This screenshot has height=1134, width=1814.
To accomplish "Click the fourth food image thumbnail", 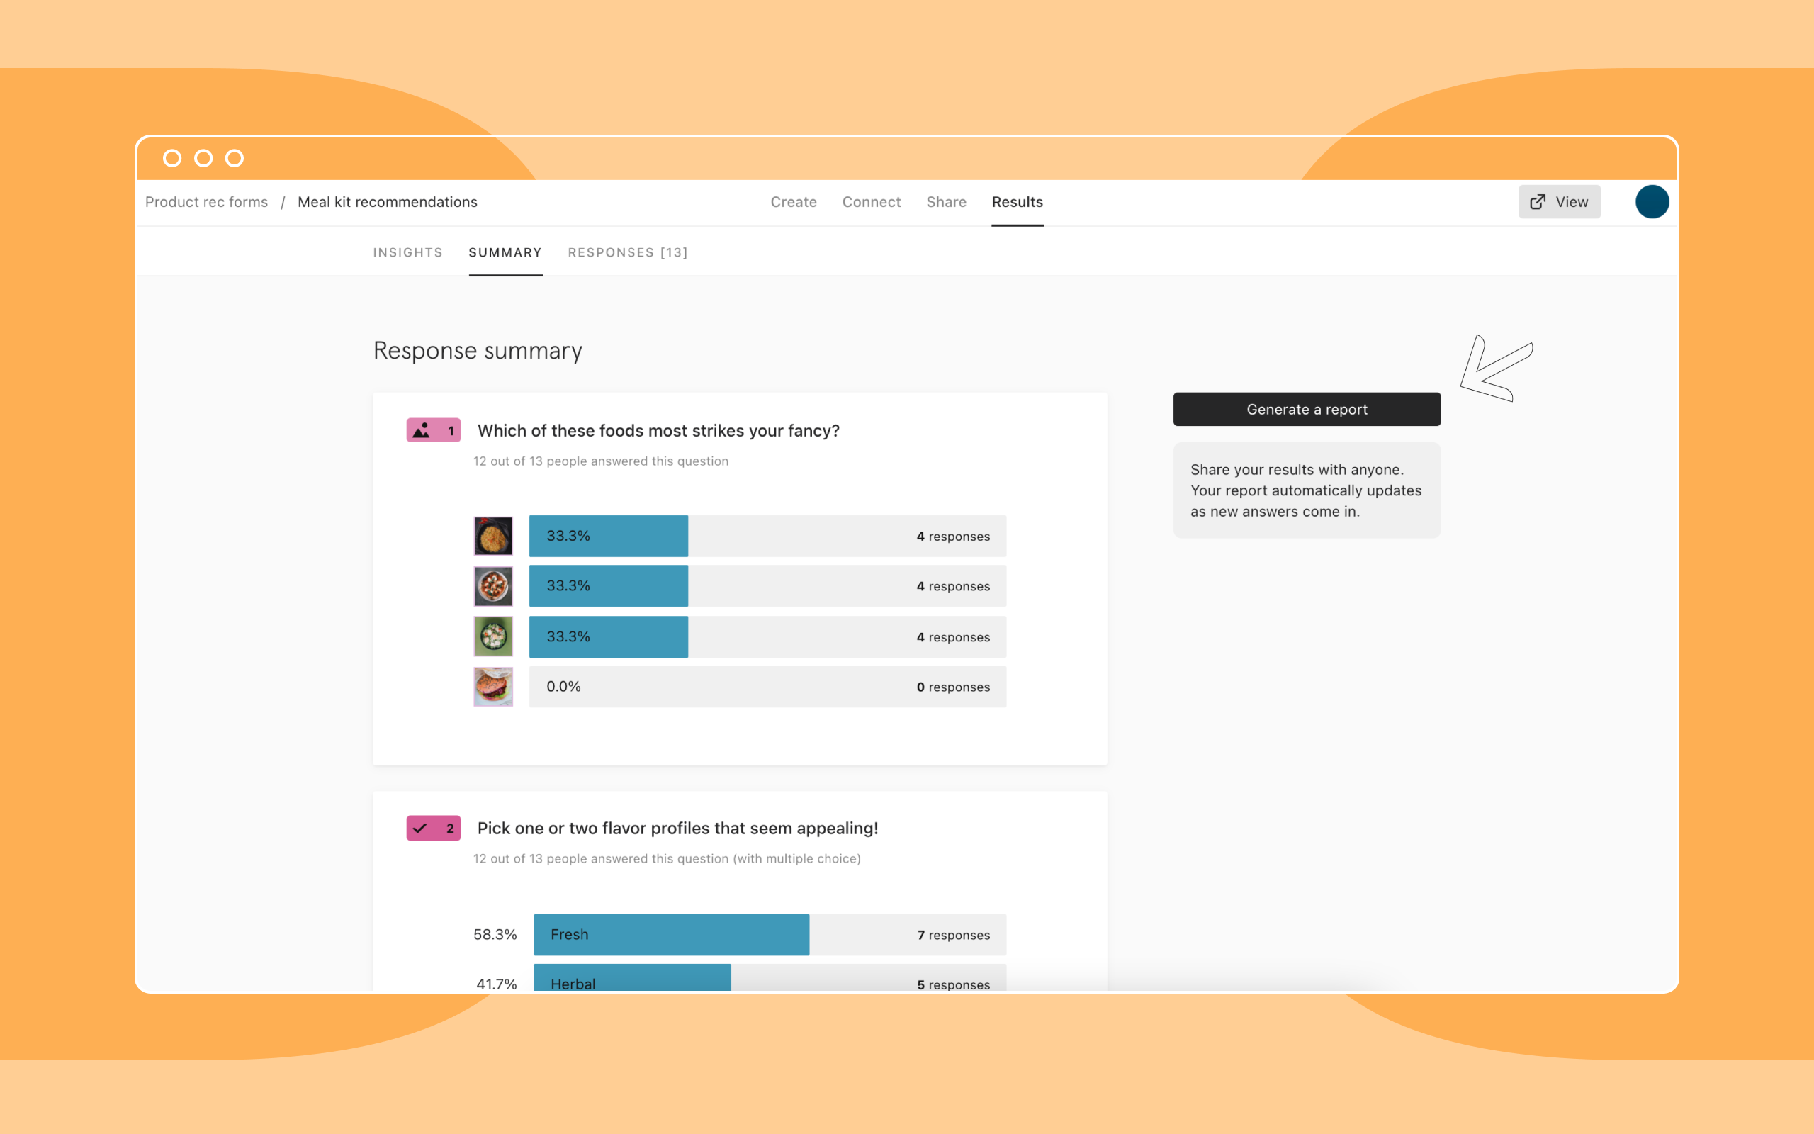I will point(495,686).
